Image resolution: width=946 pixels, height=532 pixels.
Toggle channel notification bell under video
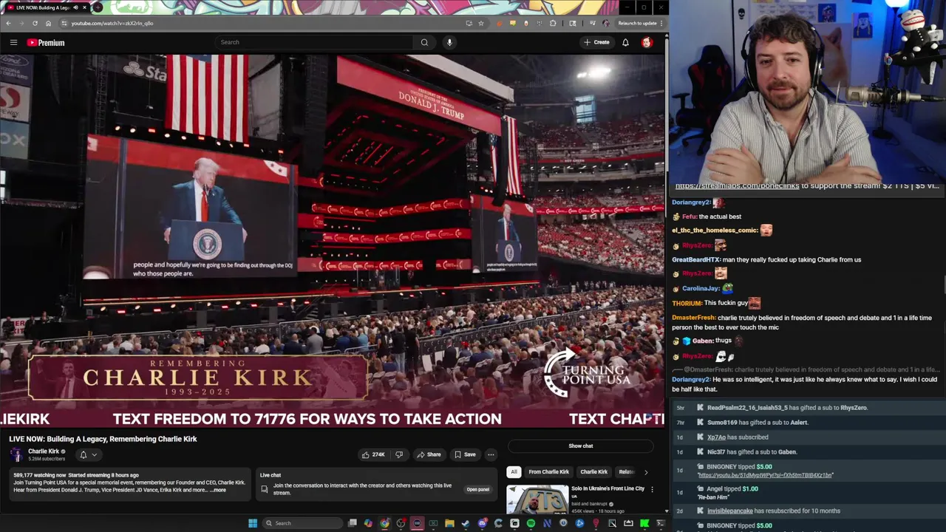pyautogui.click(x=84, y=454)
